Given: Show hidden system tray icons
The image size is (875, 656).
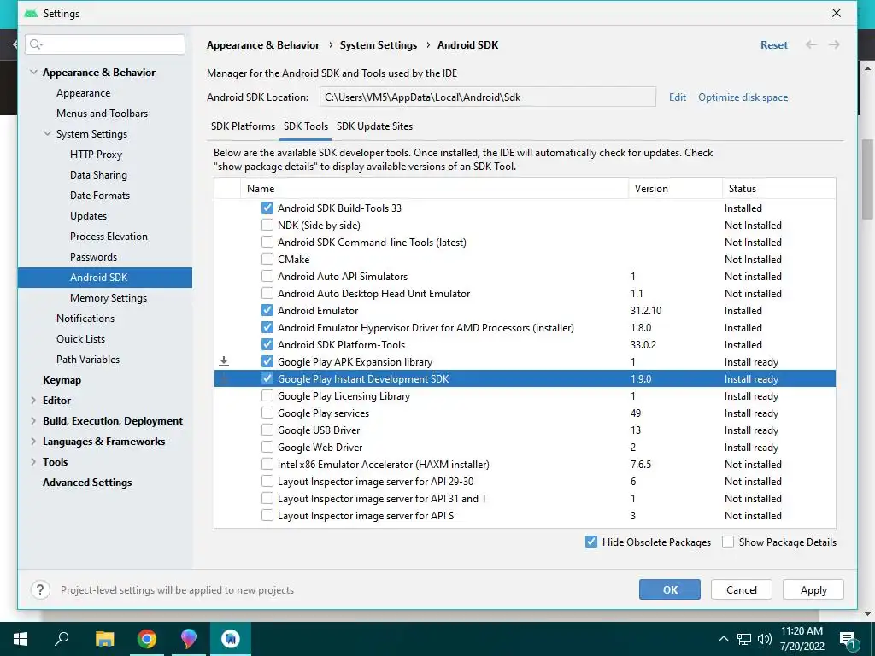Looking at the screenshot, I should pos(723,639).
